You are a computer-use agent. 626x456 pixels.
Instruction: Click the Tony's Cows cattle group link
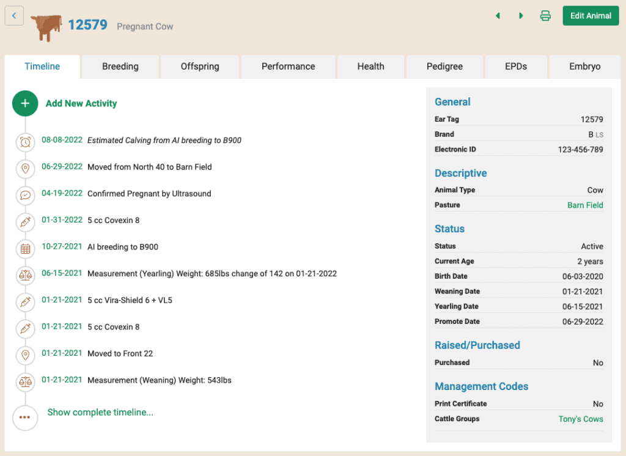(580, 419)
